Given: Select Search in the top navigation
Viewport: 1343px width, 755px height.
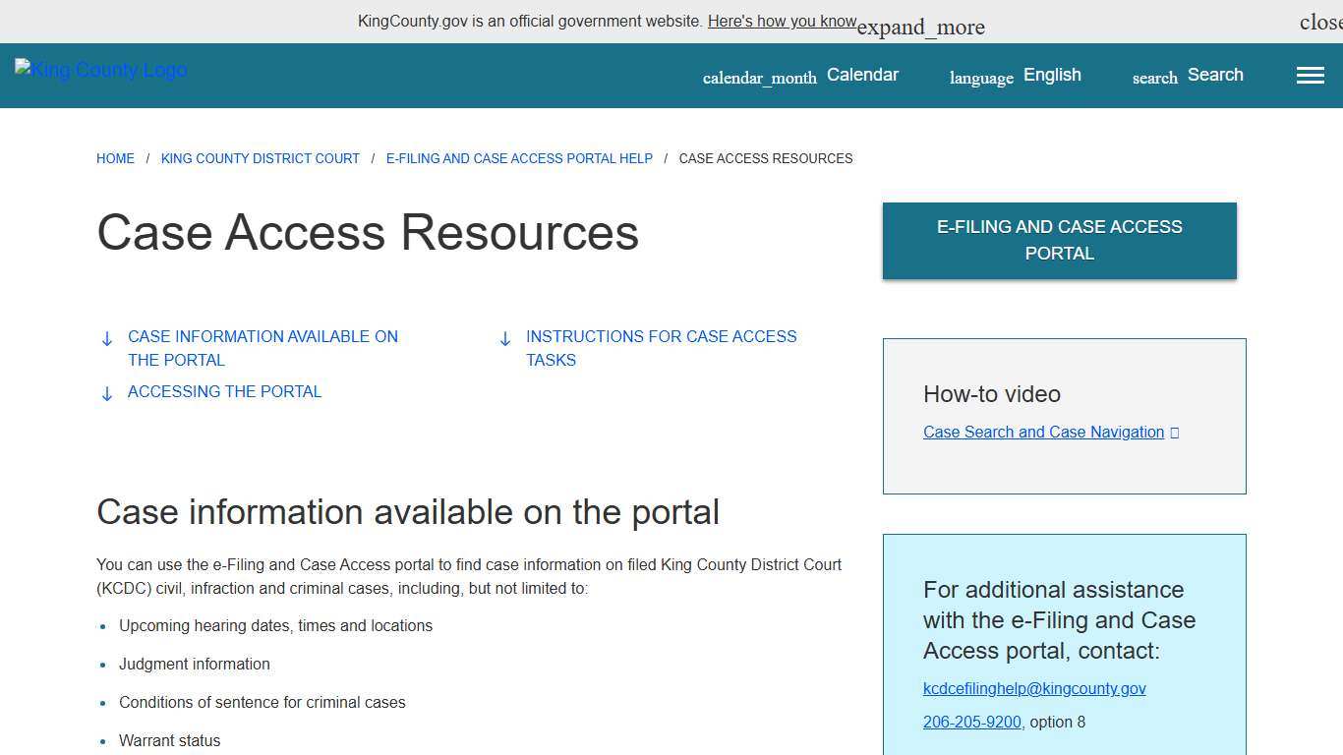Looking at the screenshot, I should pos(1215,75).
